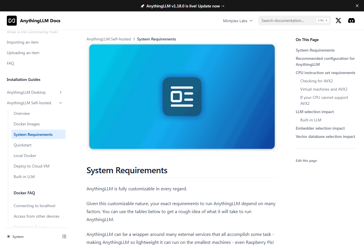The width and height of the screenshot is (364, 245).
Task: Jump to Recommended configuration for AnythingLLM
Action: coord(325,61)
